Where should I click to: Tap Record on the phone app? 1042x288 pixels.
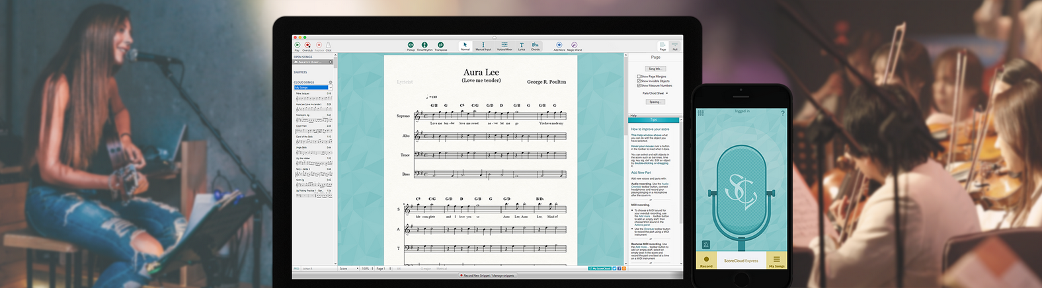coord(706,261)
